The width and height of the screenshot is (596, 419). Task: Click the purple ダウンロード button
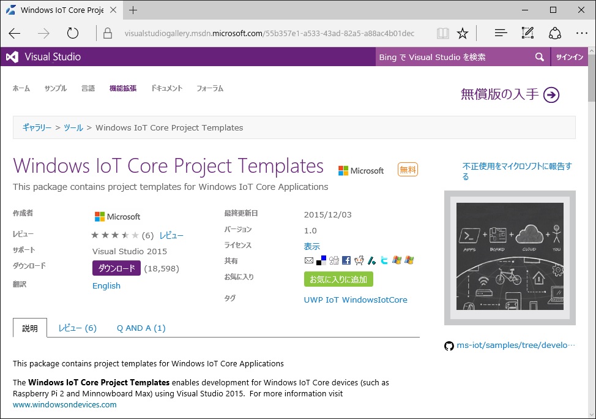point(116,268)
